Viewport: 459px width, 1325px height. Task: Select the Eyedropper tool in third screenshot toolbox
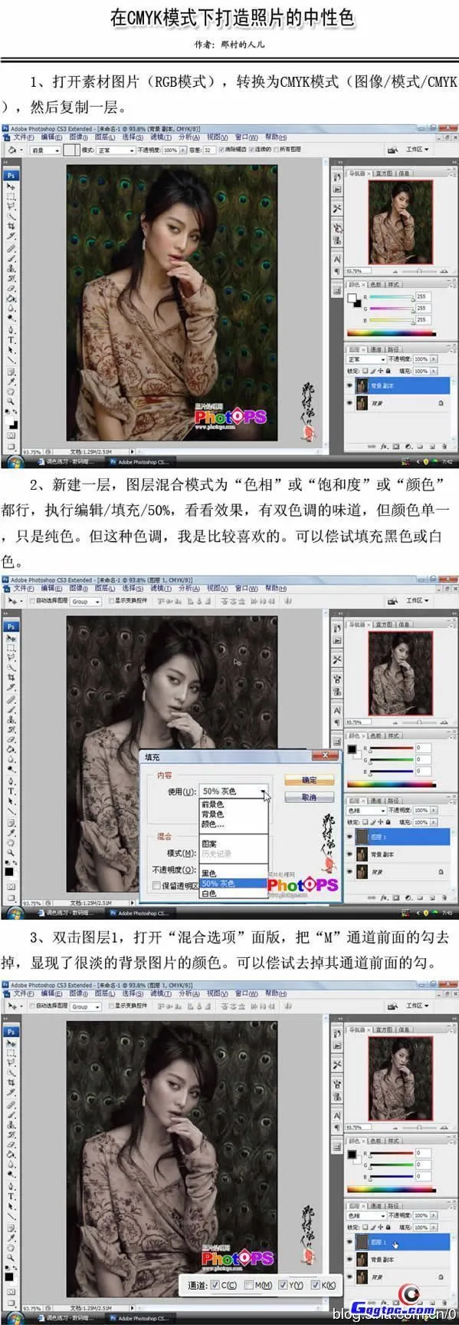coord(11,1237)
